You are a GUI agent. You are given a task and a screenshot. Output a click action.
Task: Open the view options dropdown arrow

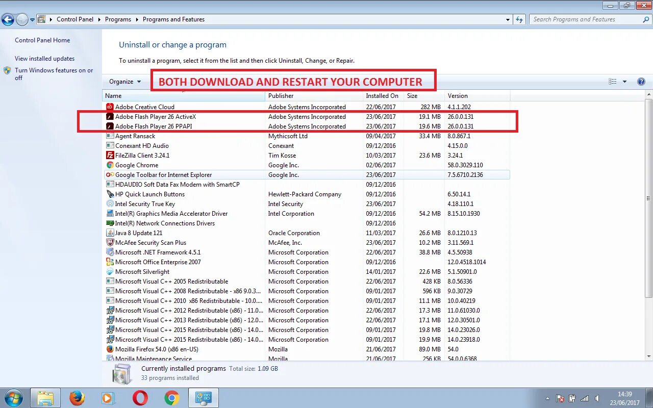click(624, 82)
